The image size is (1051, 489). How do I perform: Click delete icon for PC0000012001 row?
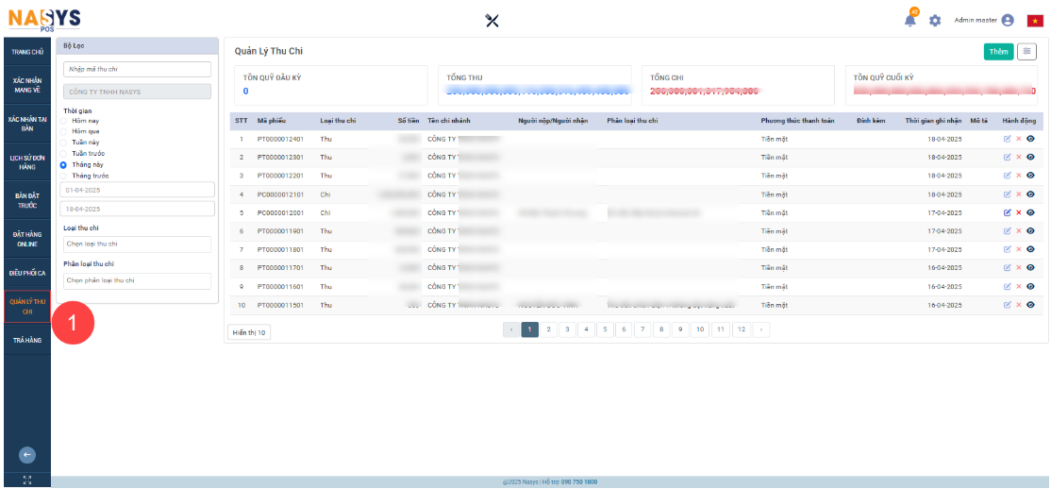[1019, 212]
